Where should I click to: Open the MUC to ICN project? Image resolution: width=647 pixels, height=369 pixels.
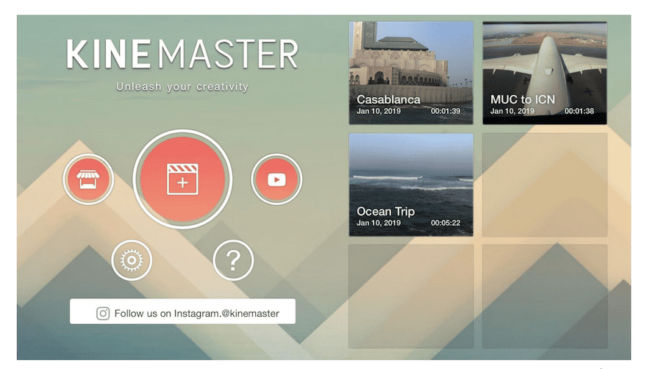(x=545, y=73)
